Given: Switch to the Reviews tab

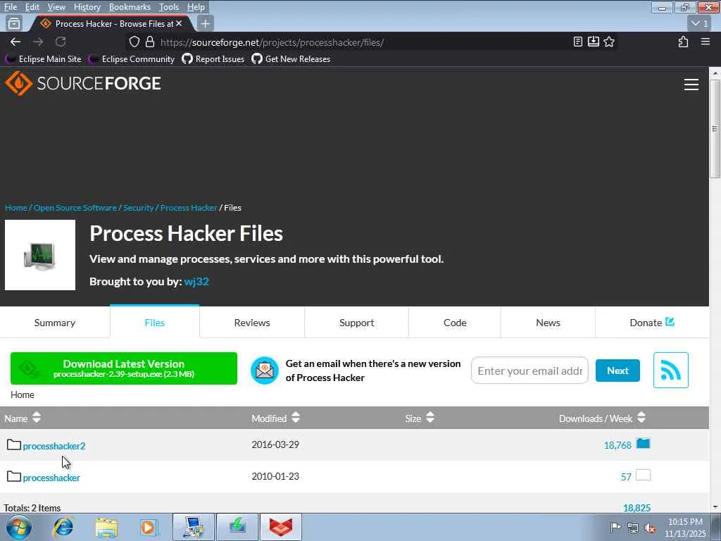Looking at the screenshot, I should 252,323.
